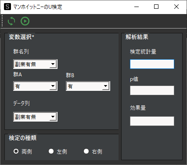The width and height of the screenshot is (187, 165).
Task: Click the 解析結果 group heading
Action: click(x=137, y=37)
